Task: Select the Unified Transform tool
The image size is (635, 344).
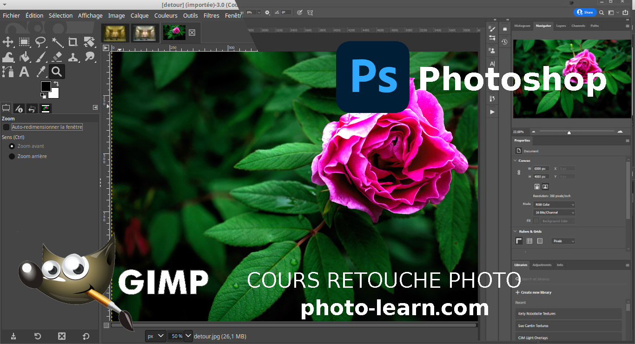Action: coord(89,42)
